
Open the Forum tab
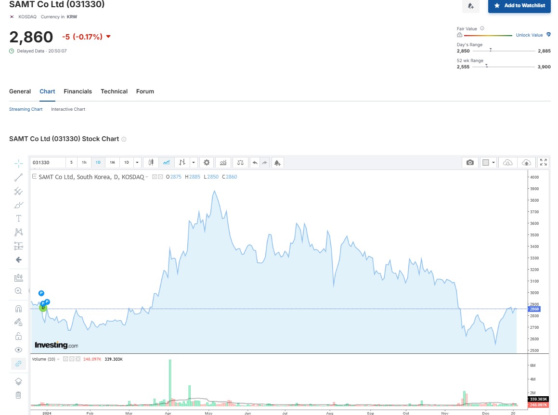[x=145, y=91]
